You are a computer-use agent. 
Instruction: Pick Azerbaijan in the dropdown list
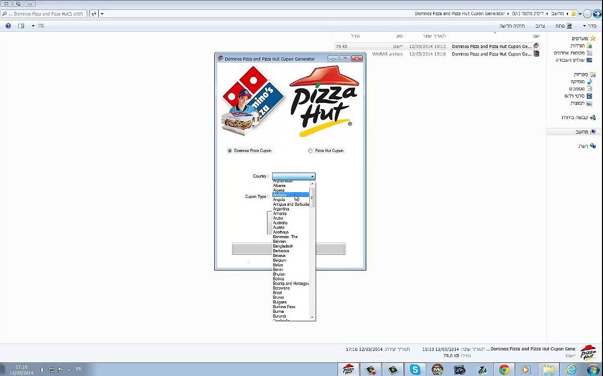pos(291,232)
